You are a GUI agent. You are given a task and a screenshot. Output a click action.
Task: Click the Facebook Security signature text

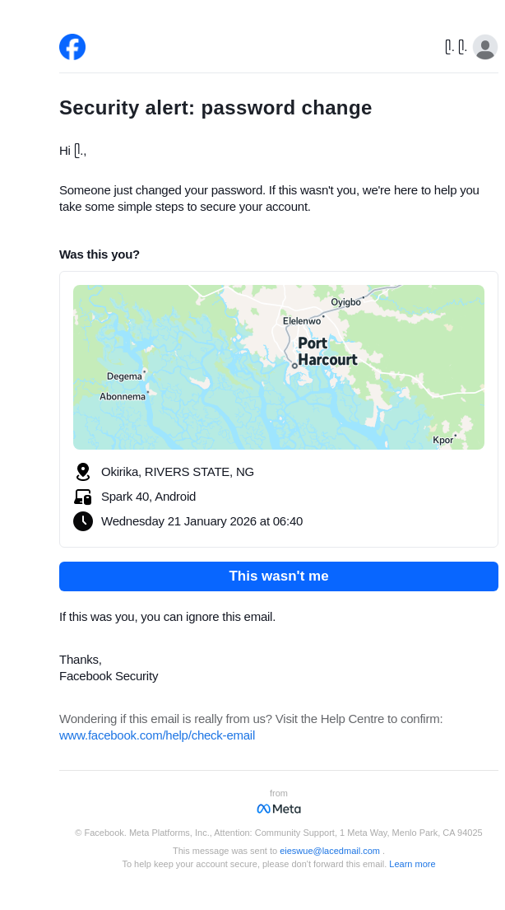click(109, 676)
